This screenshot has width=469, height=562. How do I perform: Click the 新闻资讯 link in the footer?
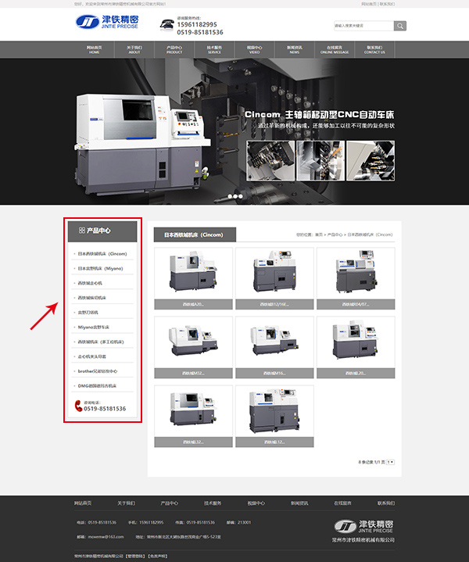[299, 503]
